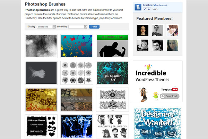Like Brusheezy with the thumbs-up button
The height and width of the screenshot is (139, 208).
point(147,9)
